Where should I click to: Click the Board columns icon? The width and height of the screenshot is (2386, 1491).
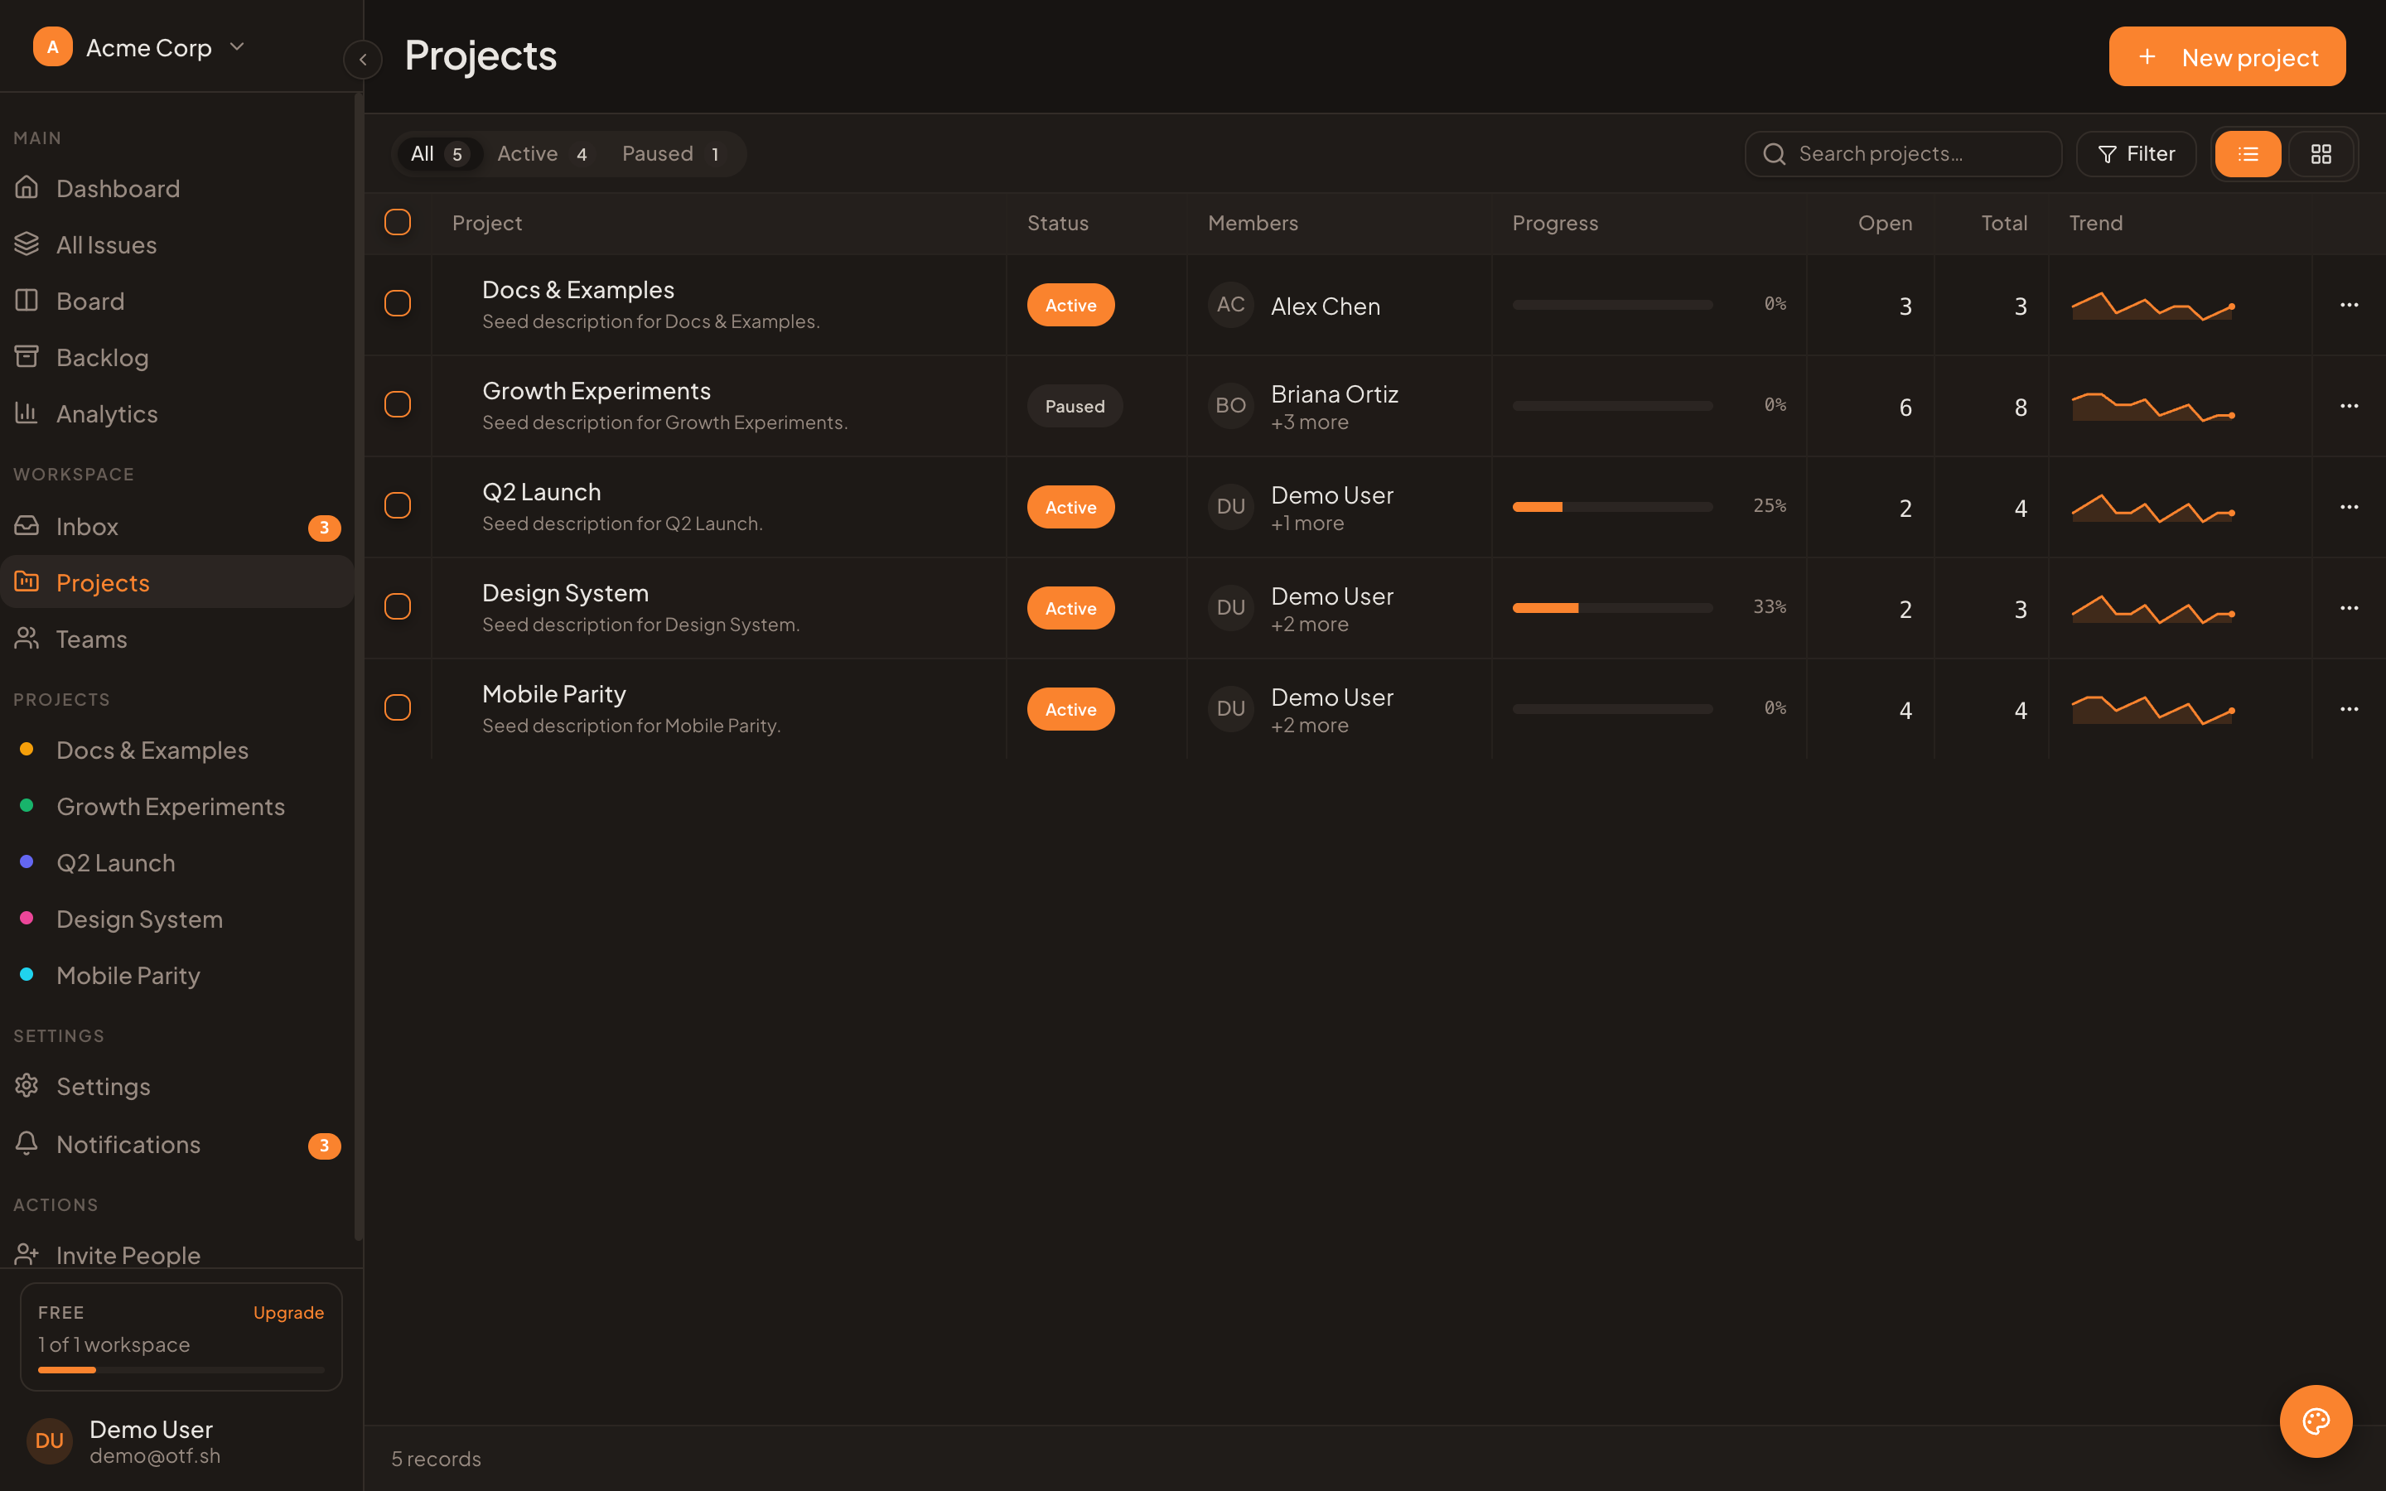[27, 300]
